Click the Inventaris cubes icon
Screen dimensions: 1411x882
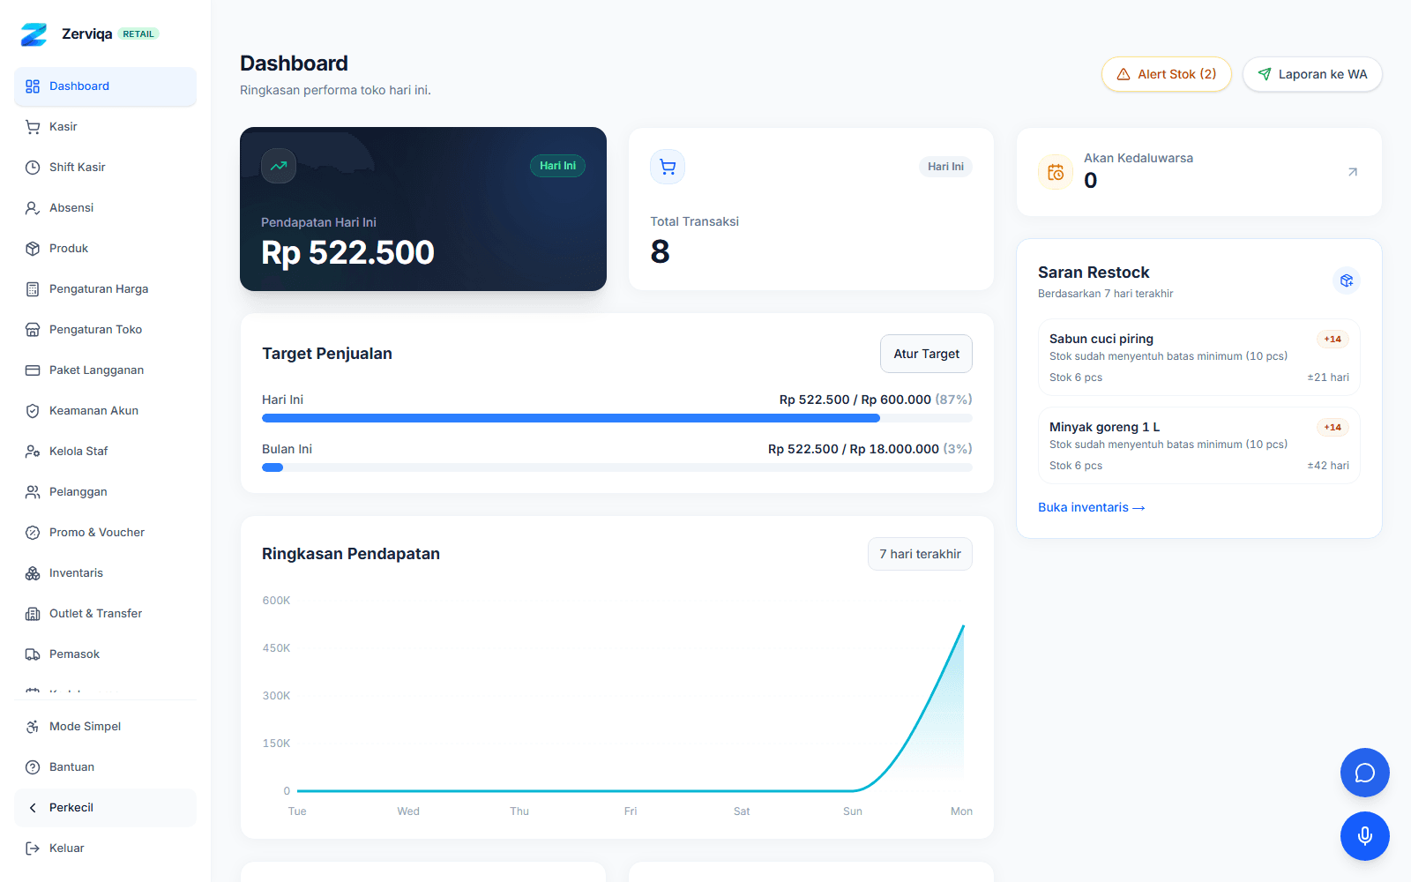[x=33, y=573]
